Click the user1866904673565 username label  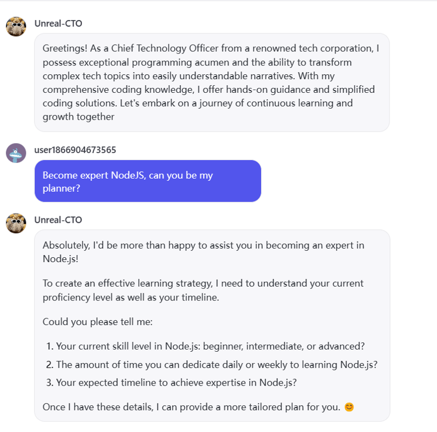pyautogui.click(x=75, y=150)
